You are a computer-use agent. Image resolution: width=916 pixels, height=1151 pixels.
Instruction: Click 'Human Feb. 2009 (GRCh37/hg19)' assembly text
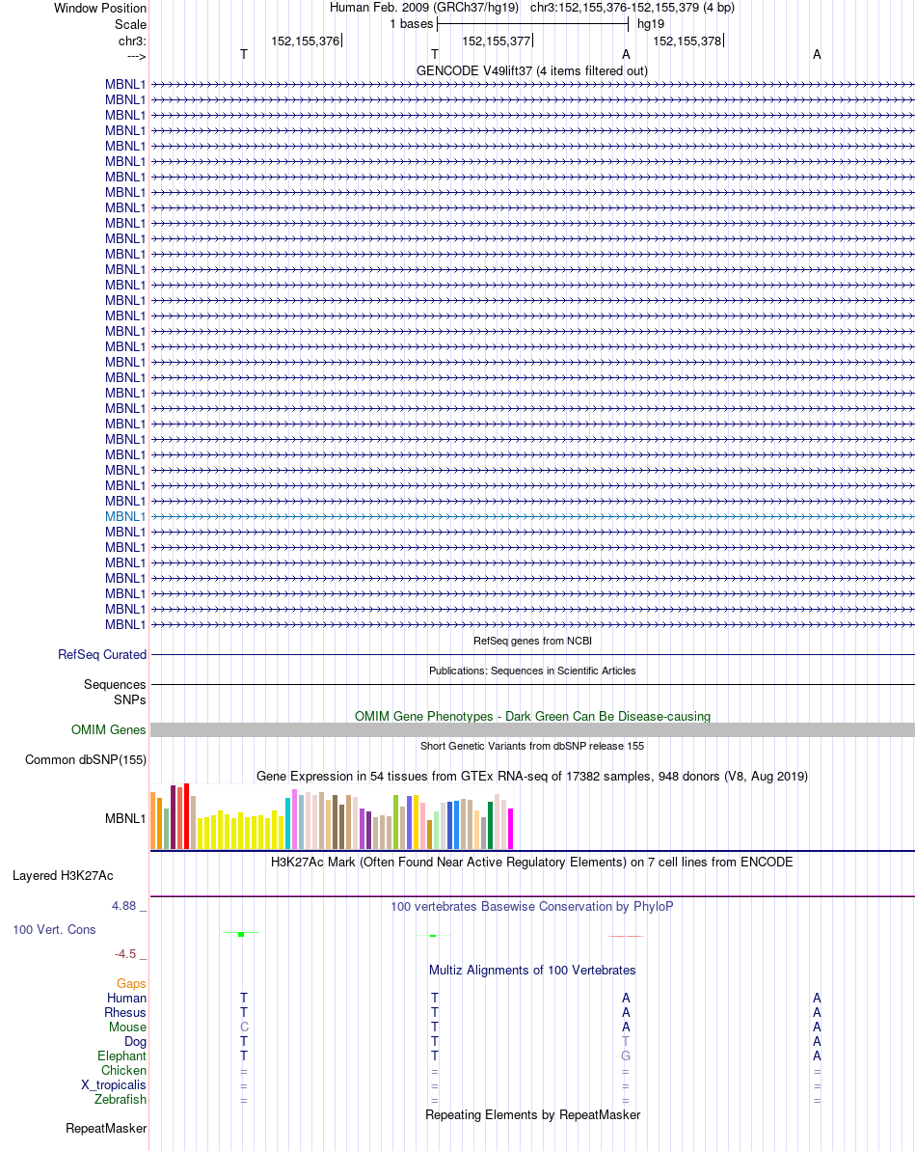(x=424, y=8)
